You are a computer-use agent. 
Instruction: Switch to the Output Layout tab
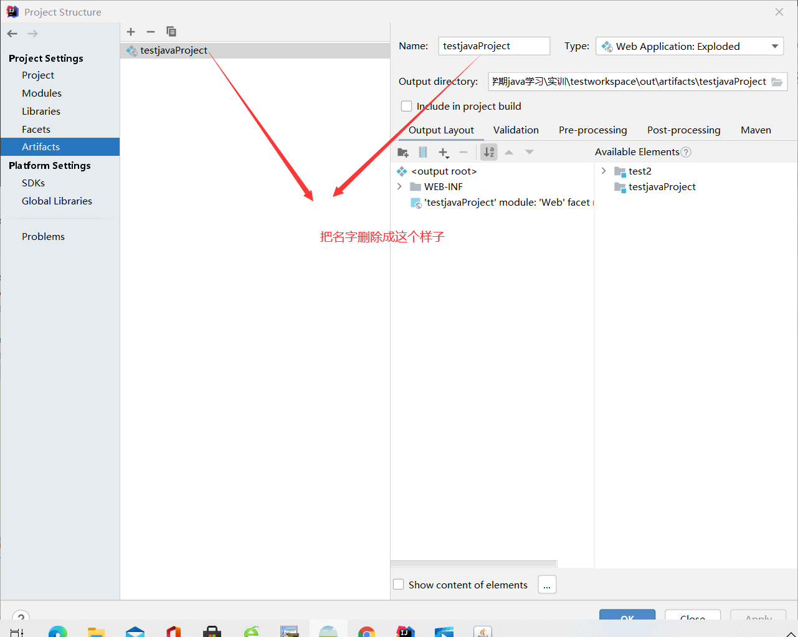pyautogui.click(x=441, y=130)
